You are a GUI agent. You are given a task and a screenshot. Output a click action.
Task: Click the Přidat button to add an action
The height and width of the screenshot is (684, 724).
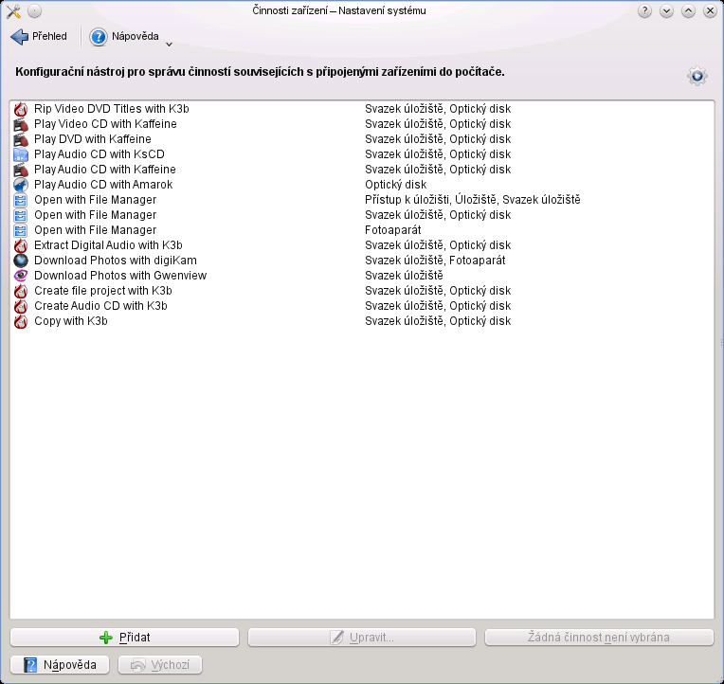click(x=125, y=638)
